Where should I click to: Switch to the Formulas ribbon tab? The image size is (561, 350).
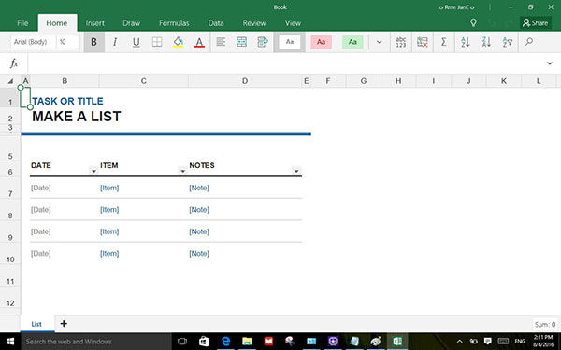174,23
